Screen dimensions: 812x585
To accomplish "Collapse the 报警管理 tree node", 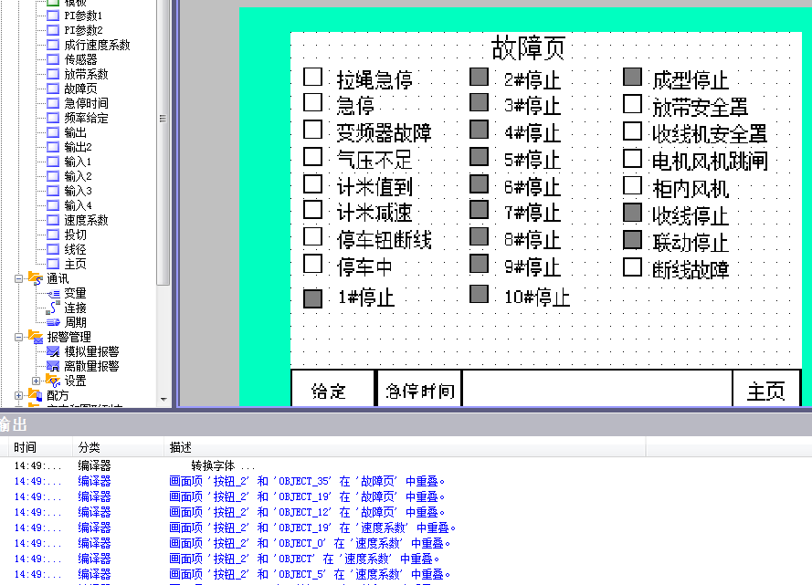I will pyautogui.click(x=19, y=337).
